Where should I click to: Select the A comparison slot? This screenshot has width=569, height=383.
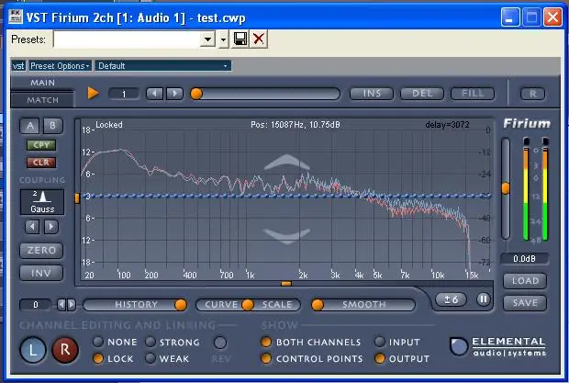click(x=30, y=126)
